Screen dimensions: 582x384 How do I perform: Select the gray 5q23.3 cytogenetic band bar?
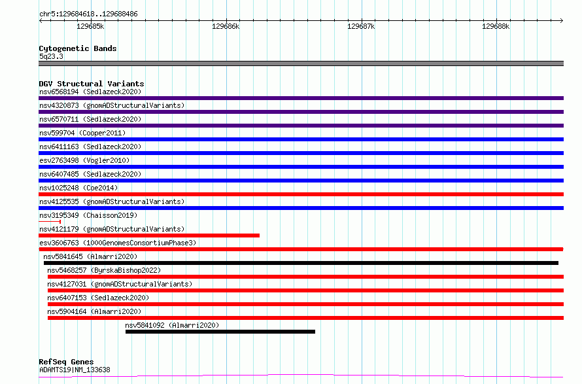(x=301, y=63)
